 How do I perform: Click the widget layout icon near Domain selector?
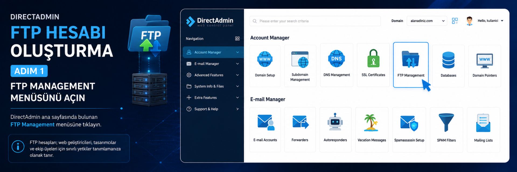455,21
